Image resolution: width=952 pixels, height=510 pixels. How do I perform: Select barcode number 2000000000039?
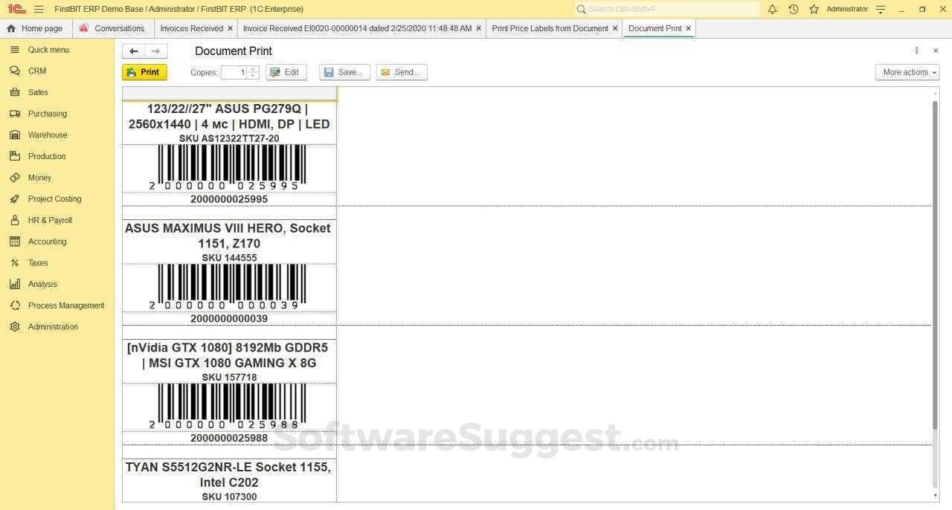pyautogui.click(x=229, y=318)
